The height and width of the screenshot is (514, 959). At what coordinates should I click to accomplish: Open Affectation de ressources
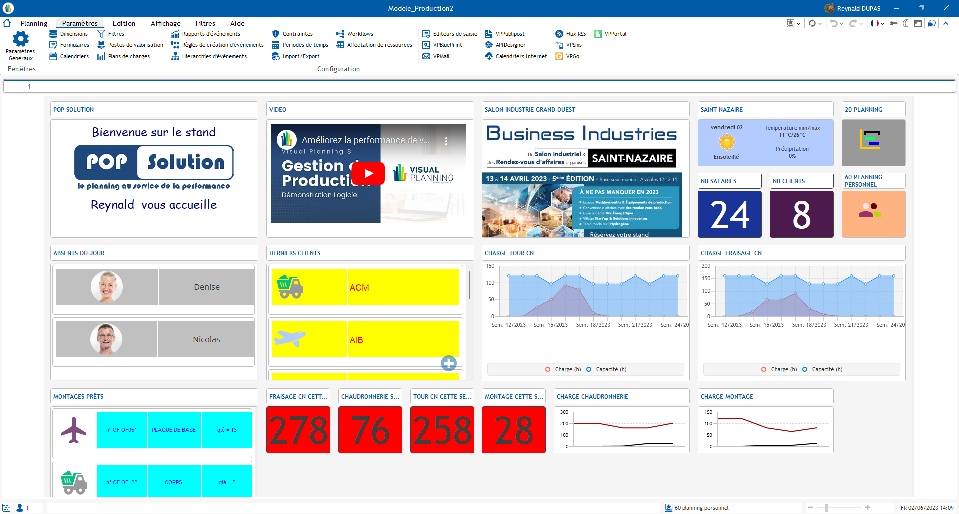tap(374, 45)
